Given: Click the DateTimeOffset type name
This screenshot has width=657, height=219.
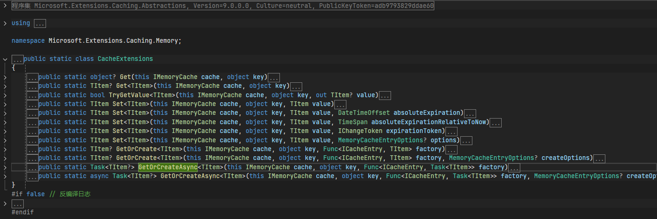Looking at the screenshot, I should coord(364,113).
